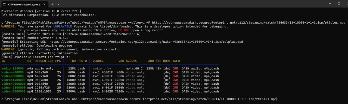Click the rtlplus.mpd URL in the command line

pos(248,23)
